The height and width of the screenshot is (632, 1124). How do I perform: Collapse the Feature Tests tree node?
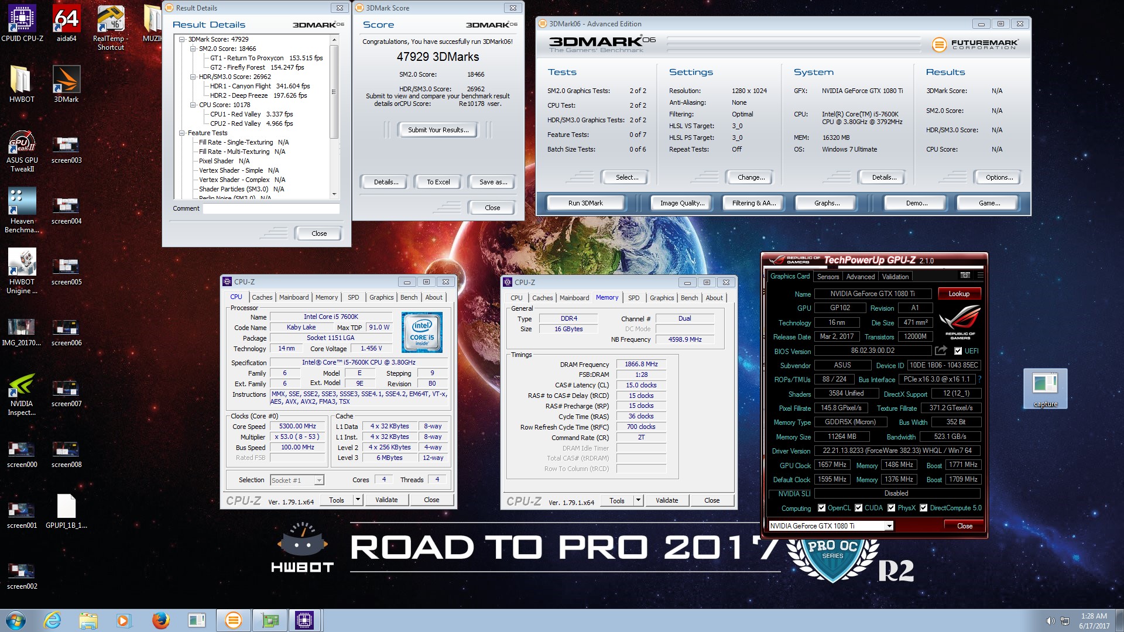tap(182, 133)
